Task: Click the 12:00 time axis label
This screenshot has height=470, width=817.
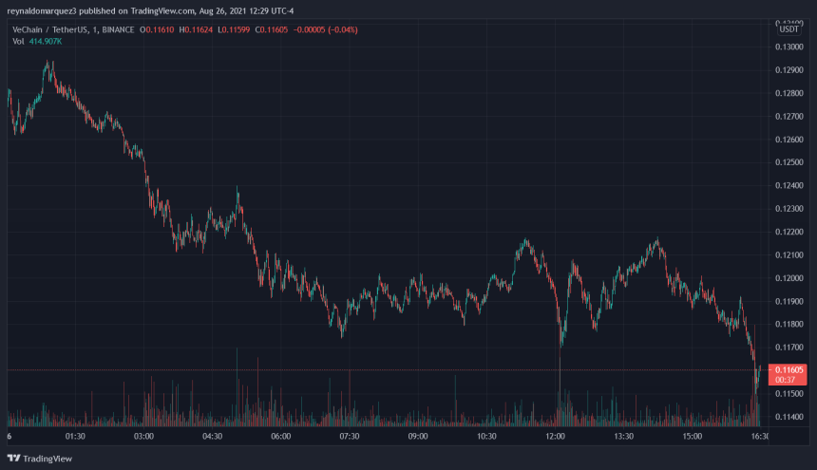Action: (555, 436)
